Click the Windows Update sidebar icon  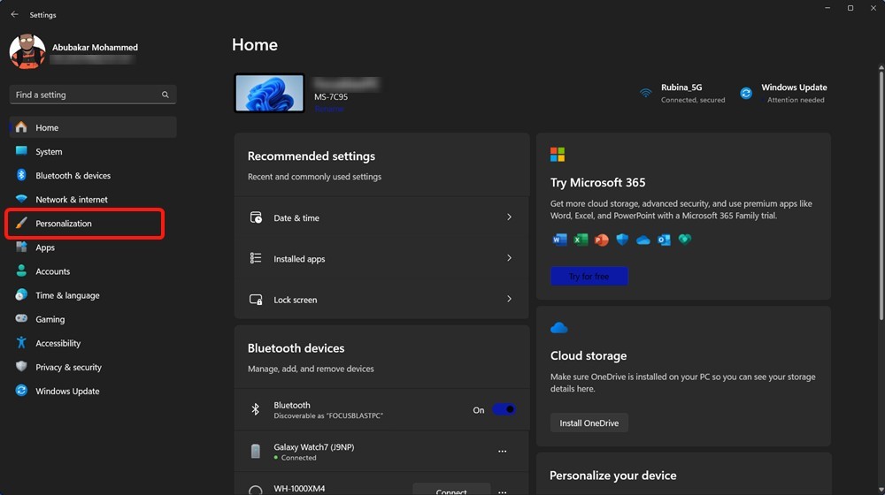pyautogui.click(x=21, y=391)
